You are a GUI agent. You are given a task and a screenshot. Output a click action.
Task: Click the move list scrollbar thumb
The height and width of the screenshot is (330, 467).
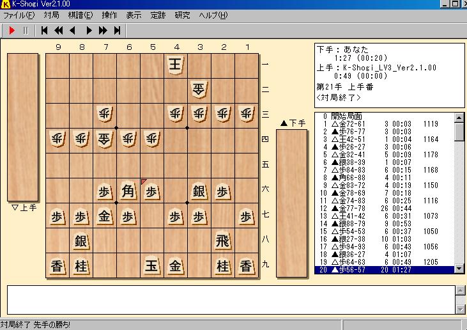click(x=459, y=132)
